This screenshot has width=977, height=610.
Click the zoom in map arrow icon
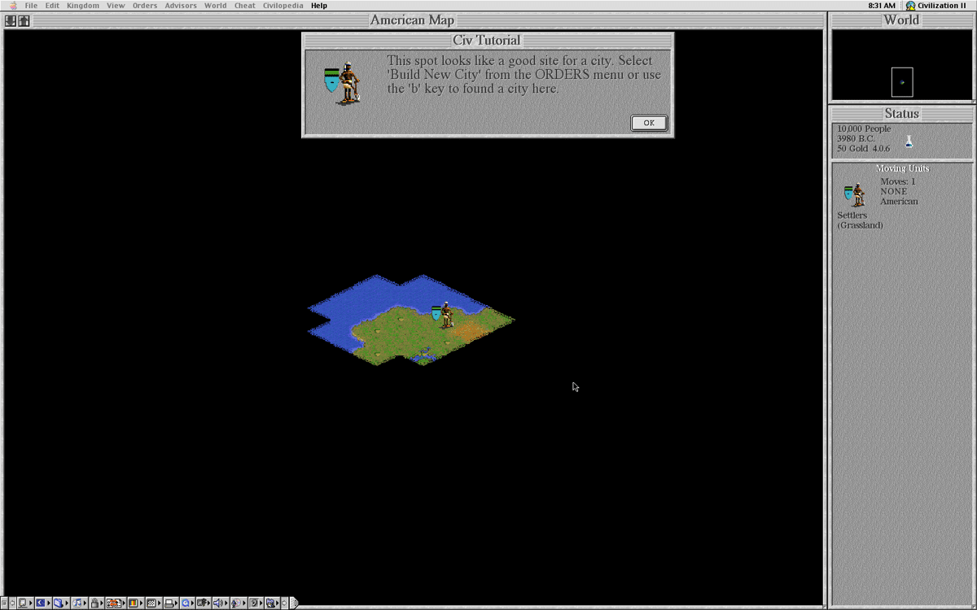pyautogui.click(x=24, y=20)
